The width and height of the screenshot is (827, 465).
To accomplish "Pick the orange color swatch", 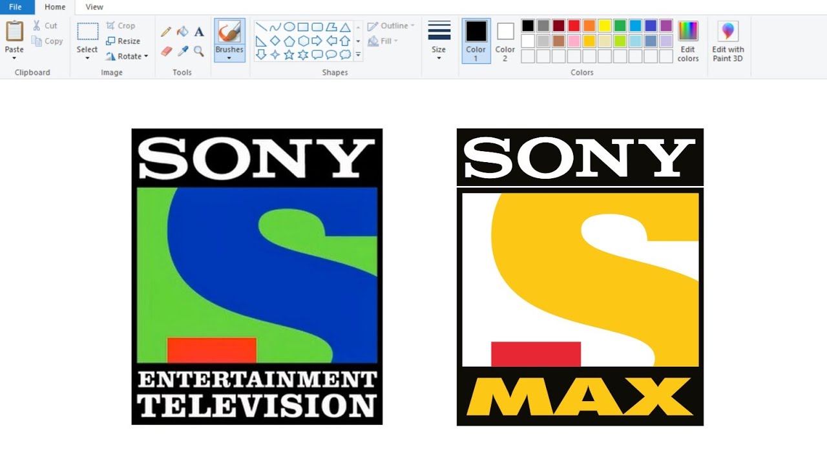I will pos(589,26).
